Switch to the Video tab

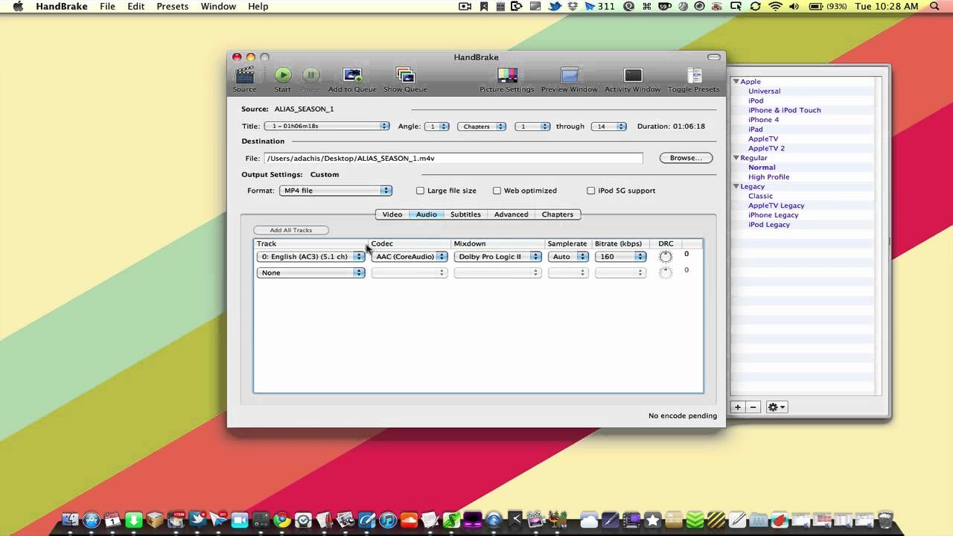pyautogui.click(x=392, y=214)
